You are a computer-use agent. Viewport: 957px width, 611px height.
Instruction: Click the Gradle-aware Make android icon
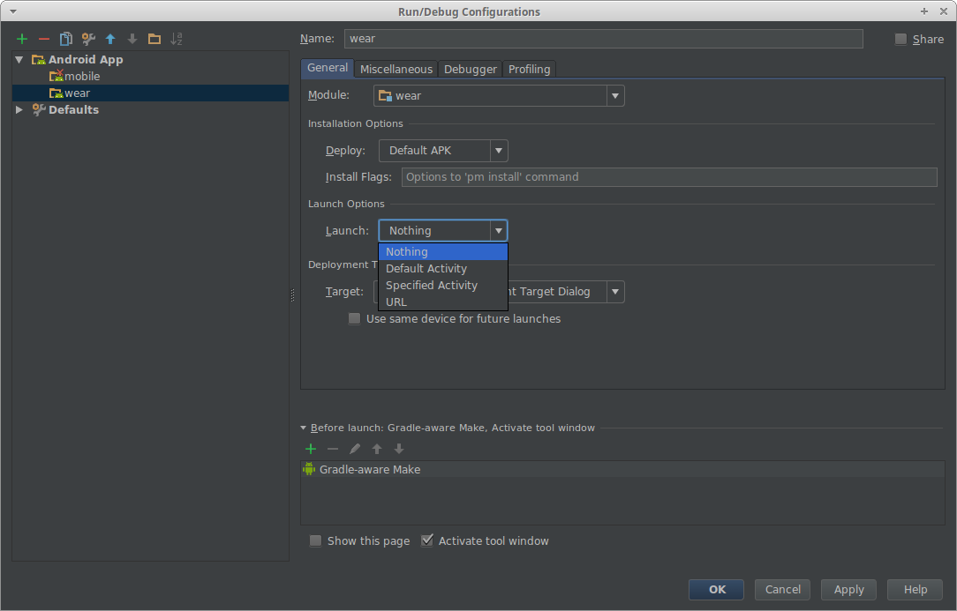309,469
